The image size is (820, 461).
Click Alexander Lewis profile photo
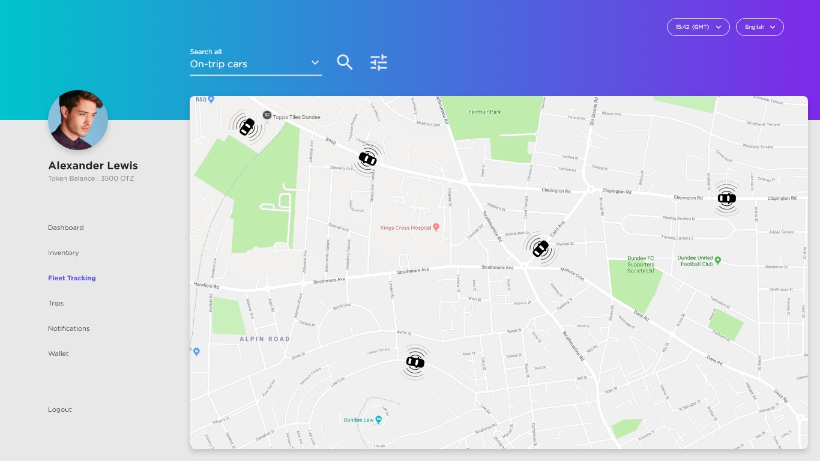[78, 119]
